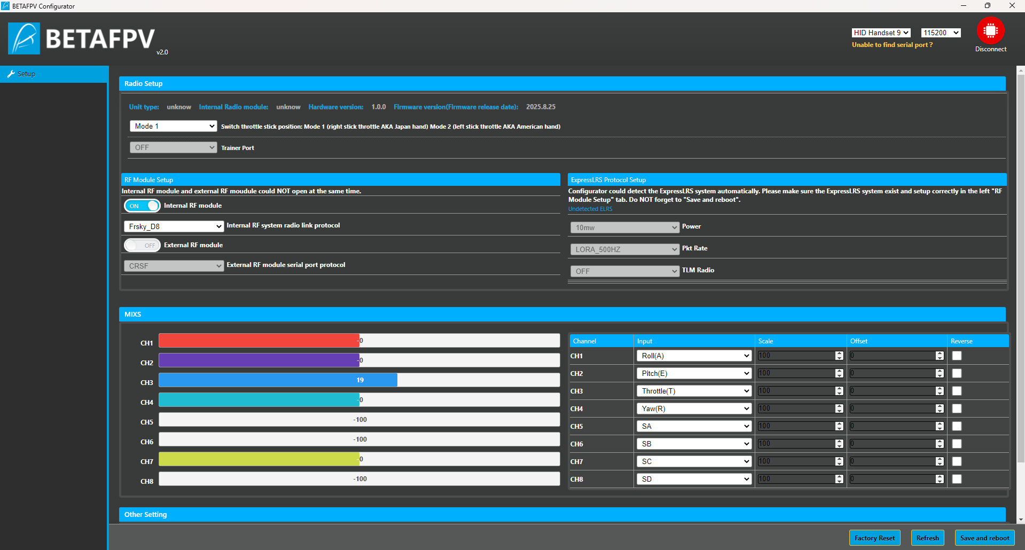Viewport: 1025px width, 550px height.
Task: Open the HID Handset 9 port dropdown
Action: 881,33
